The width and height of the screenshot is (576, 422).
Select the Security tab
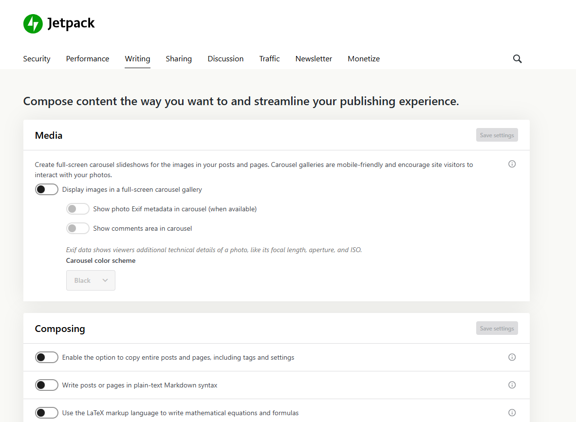(37, 58)
